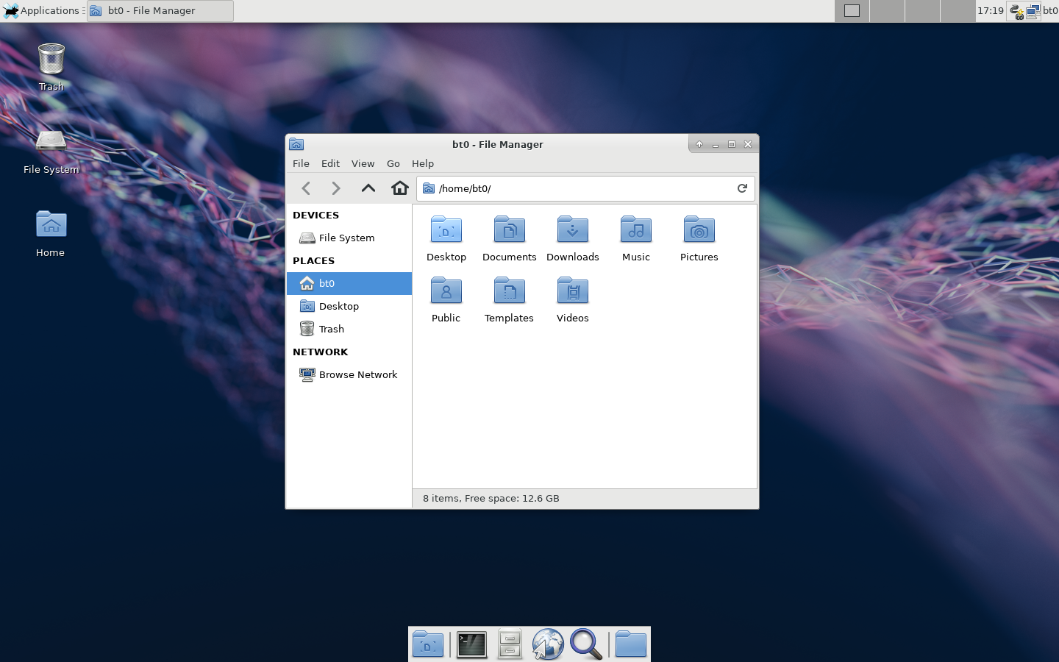Open the Go menu
The width and height of the screenshot is (1059, 662).
[393, 163]
